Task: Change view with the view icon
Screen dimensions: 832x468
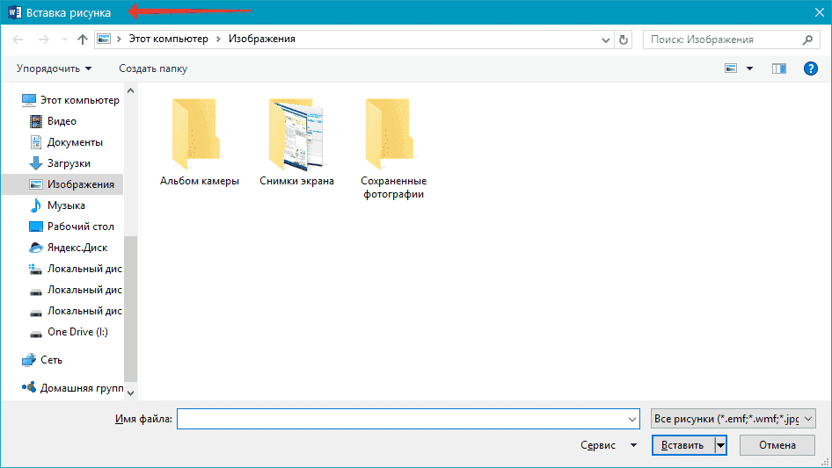Action: pos(731,68)
